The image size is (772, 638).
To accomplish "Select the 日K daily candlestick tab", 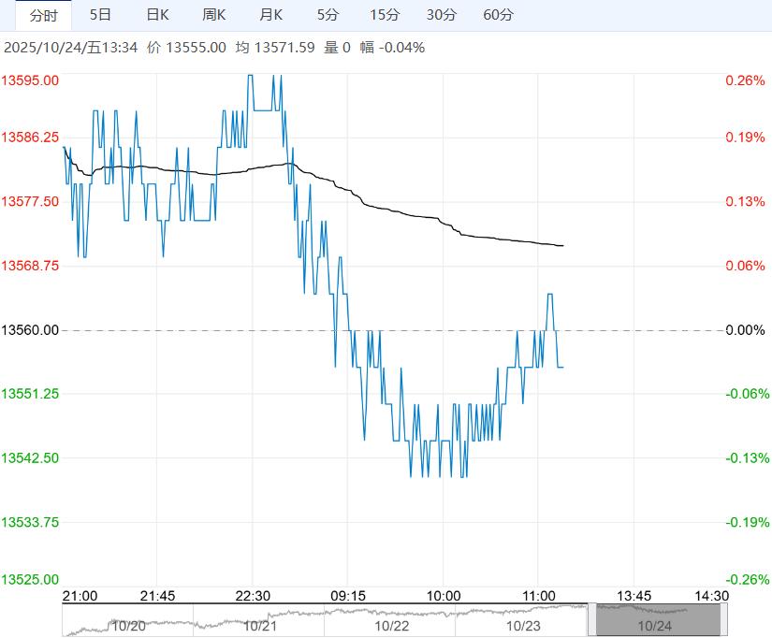I will [157, 15].
